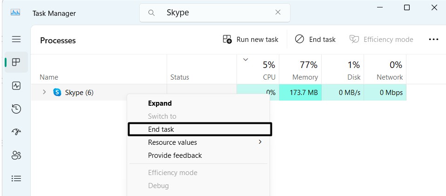Screen dimensions: 446x196
Task: Select Expand in the context menu
Action: click(160, 103)
